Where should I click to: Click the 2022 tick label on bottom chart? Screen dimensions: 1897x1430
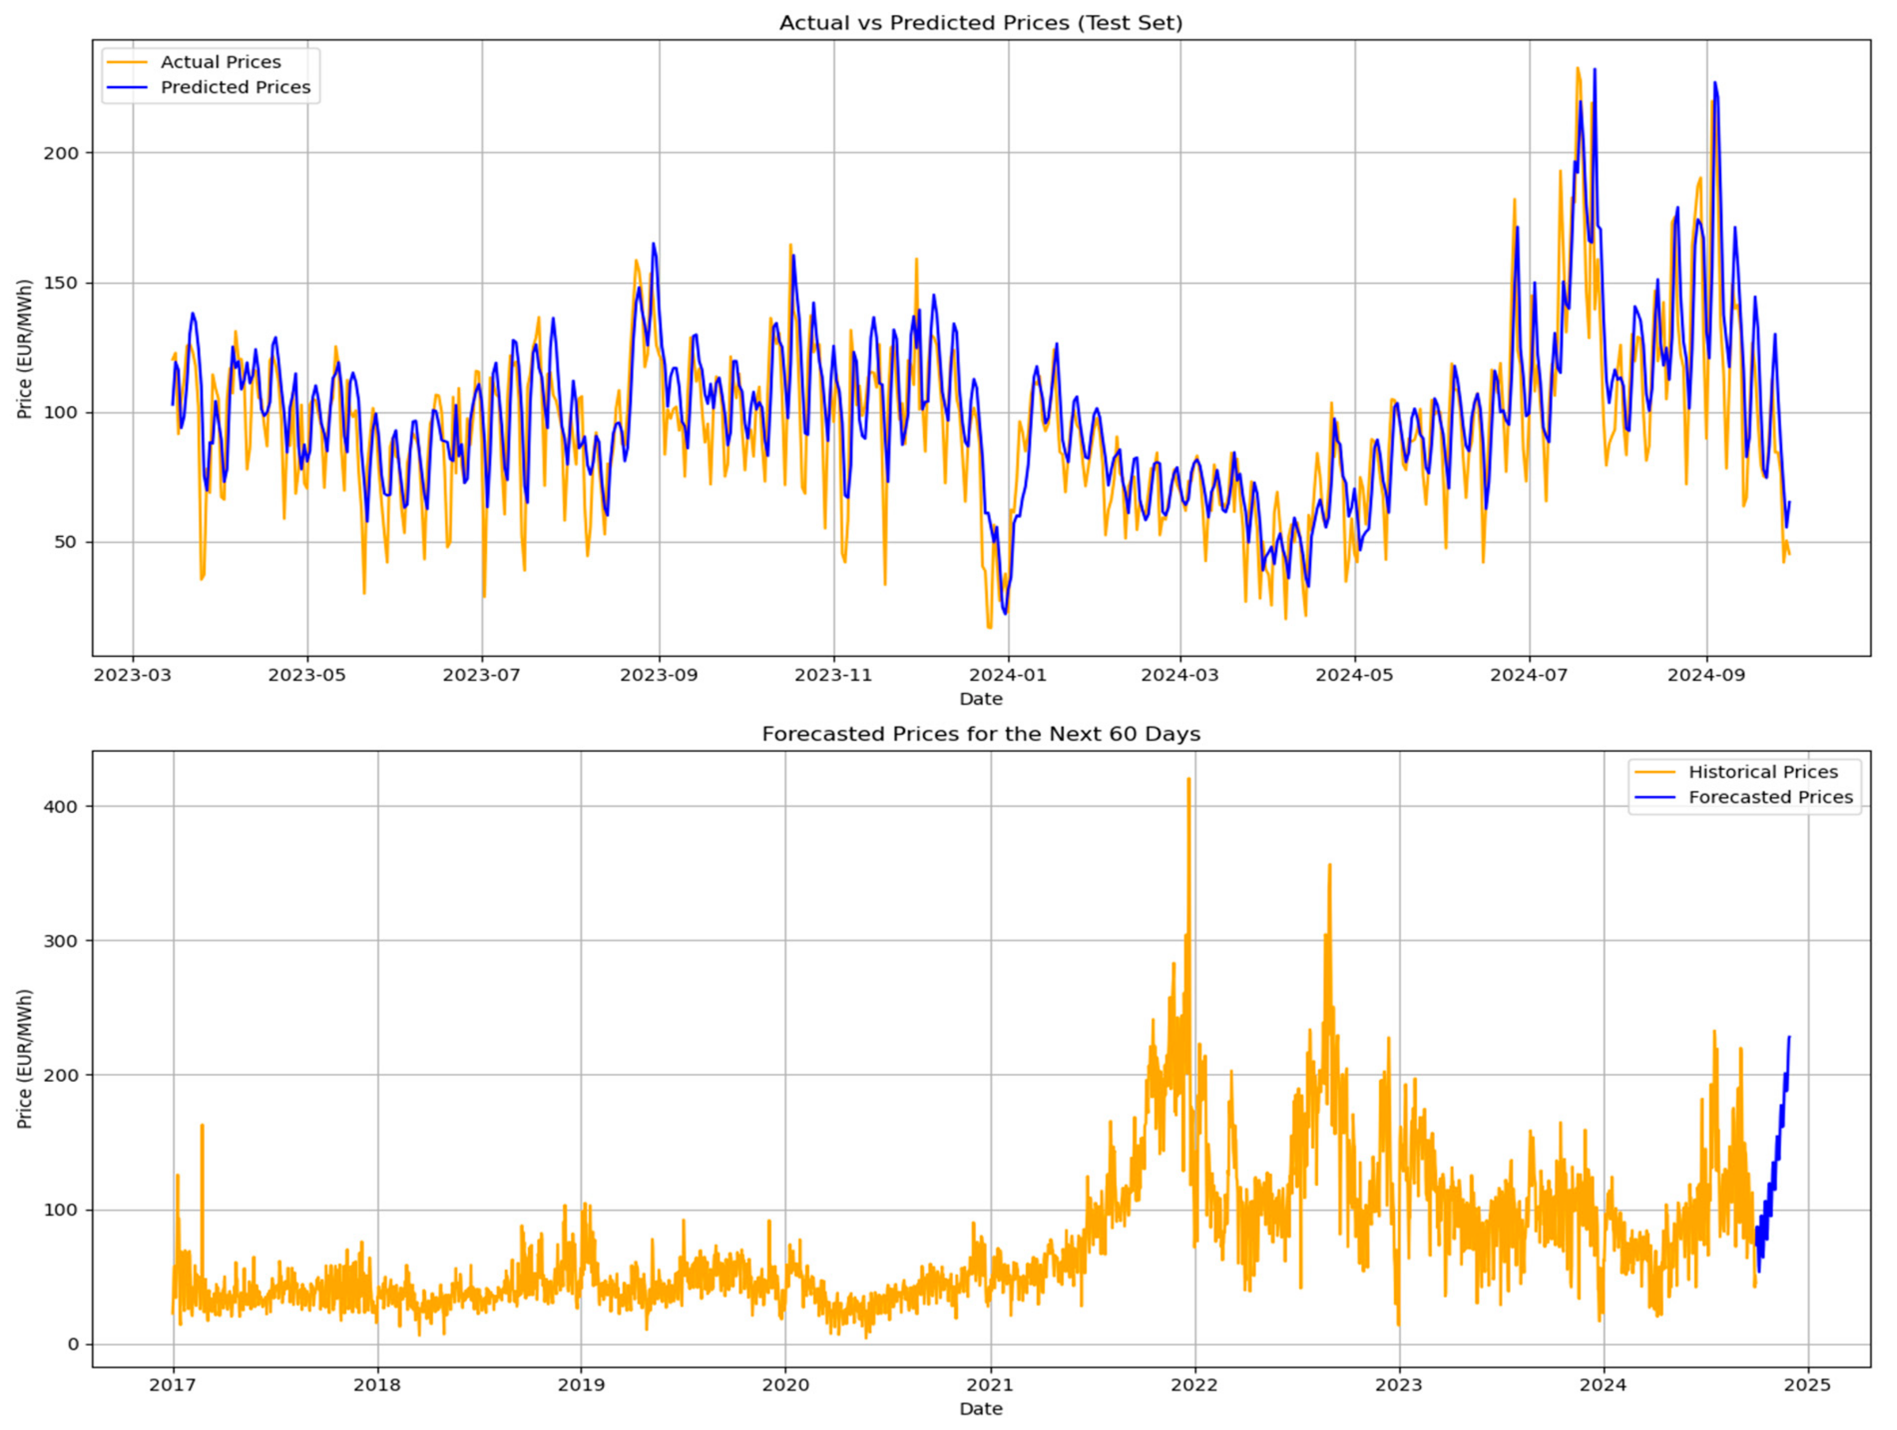[x=1195, y=1385]
